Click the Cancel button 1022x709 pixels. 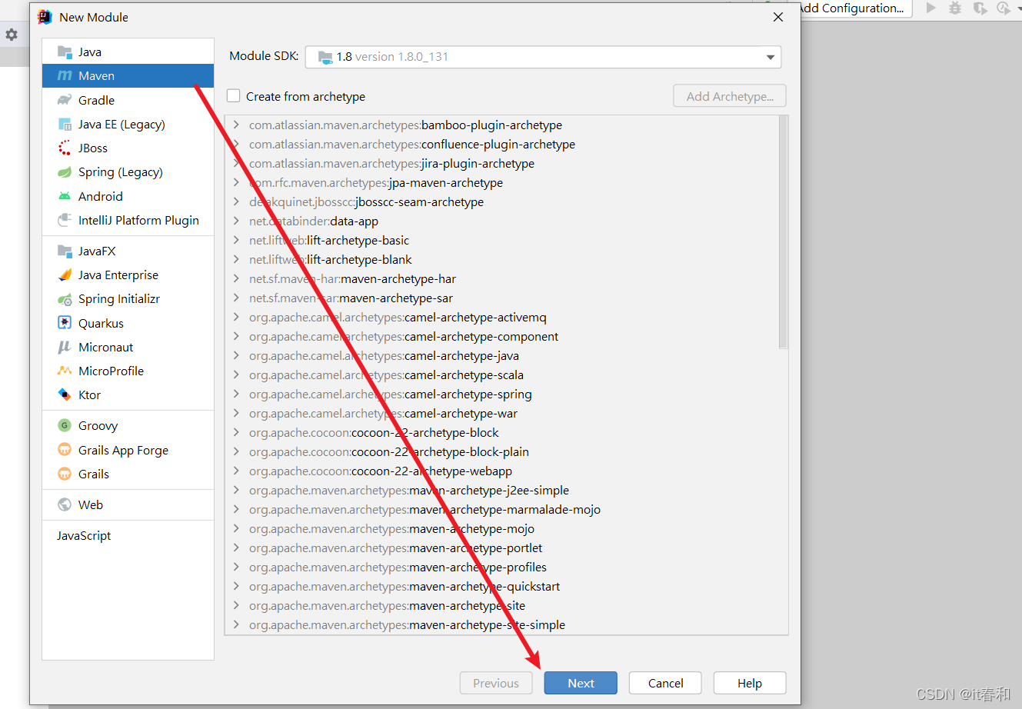coord(665,683)
